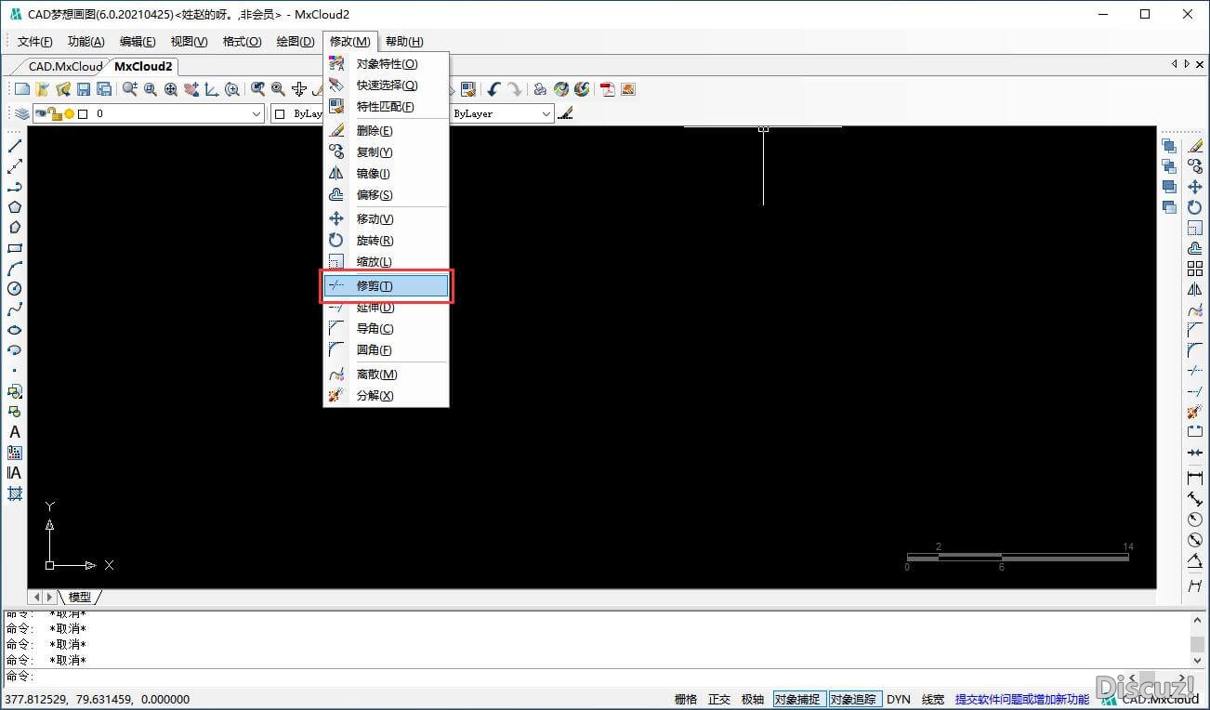Viewport: 1210px width, 710px height.
Task: Open the 文件(F) menu
Action: [35, 42]
